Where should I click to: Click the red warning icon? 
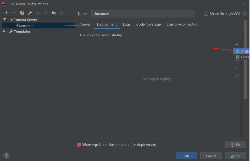click(x=79, y=145)
